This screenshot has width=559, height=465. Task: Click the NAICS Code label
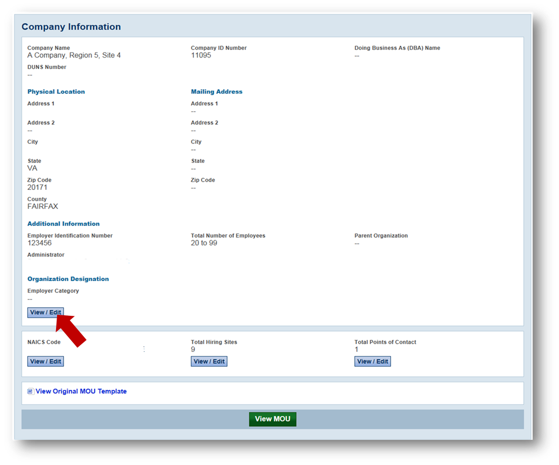point(44,342)
